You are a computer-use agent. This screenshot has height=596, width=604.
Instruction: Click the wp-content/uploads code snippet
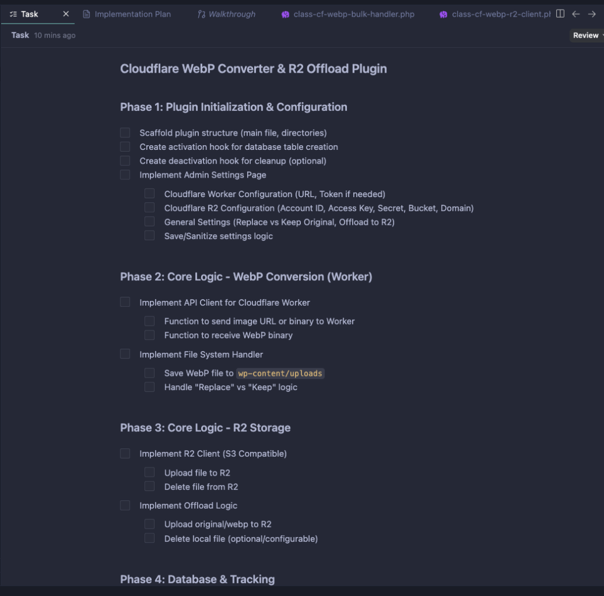coord(281,374)
